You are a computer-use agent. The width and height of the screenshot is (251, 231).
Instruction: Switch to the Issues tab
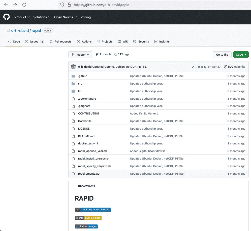coord(34,42)
